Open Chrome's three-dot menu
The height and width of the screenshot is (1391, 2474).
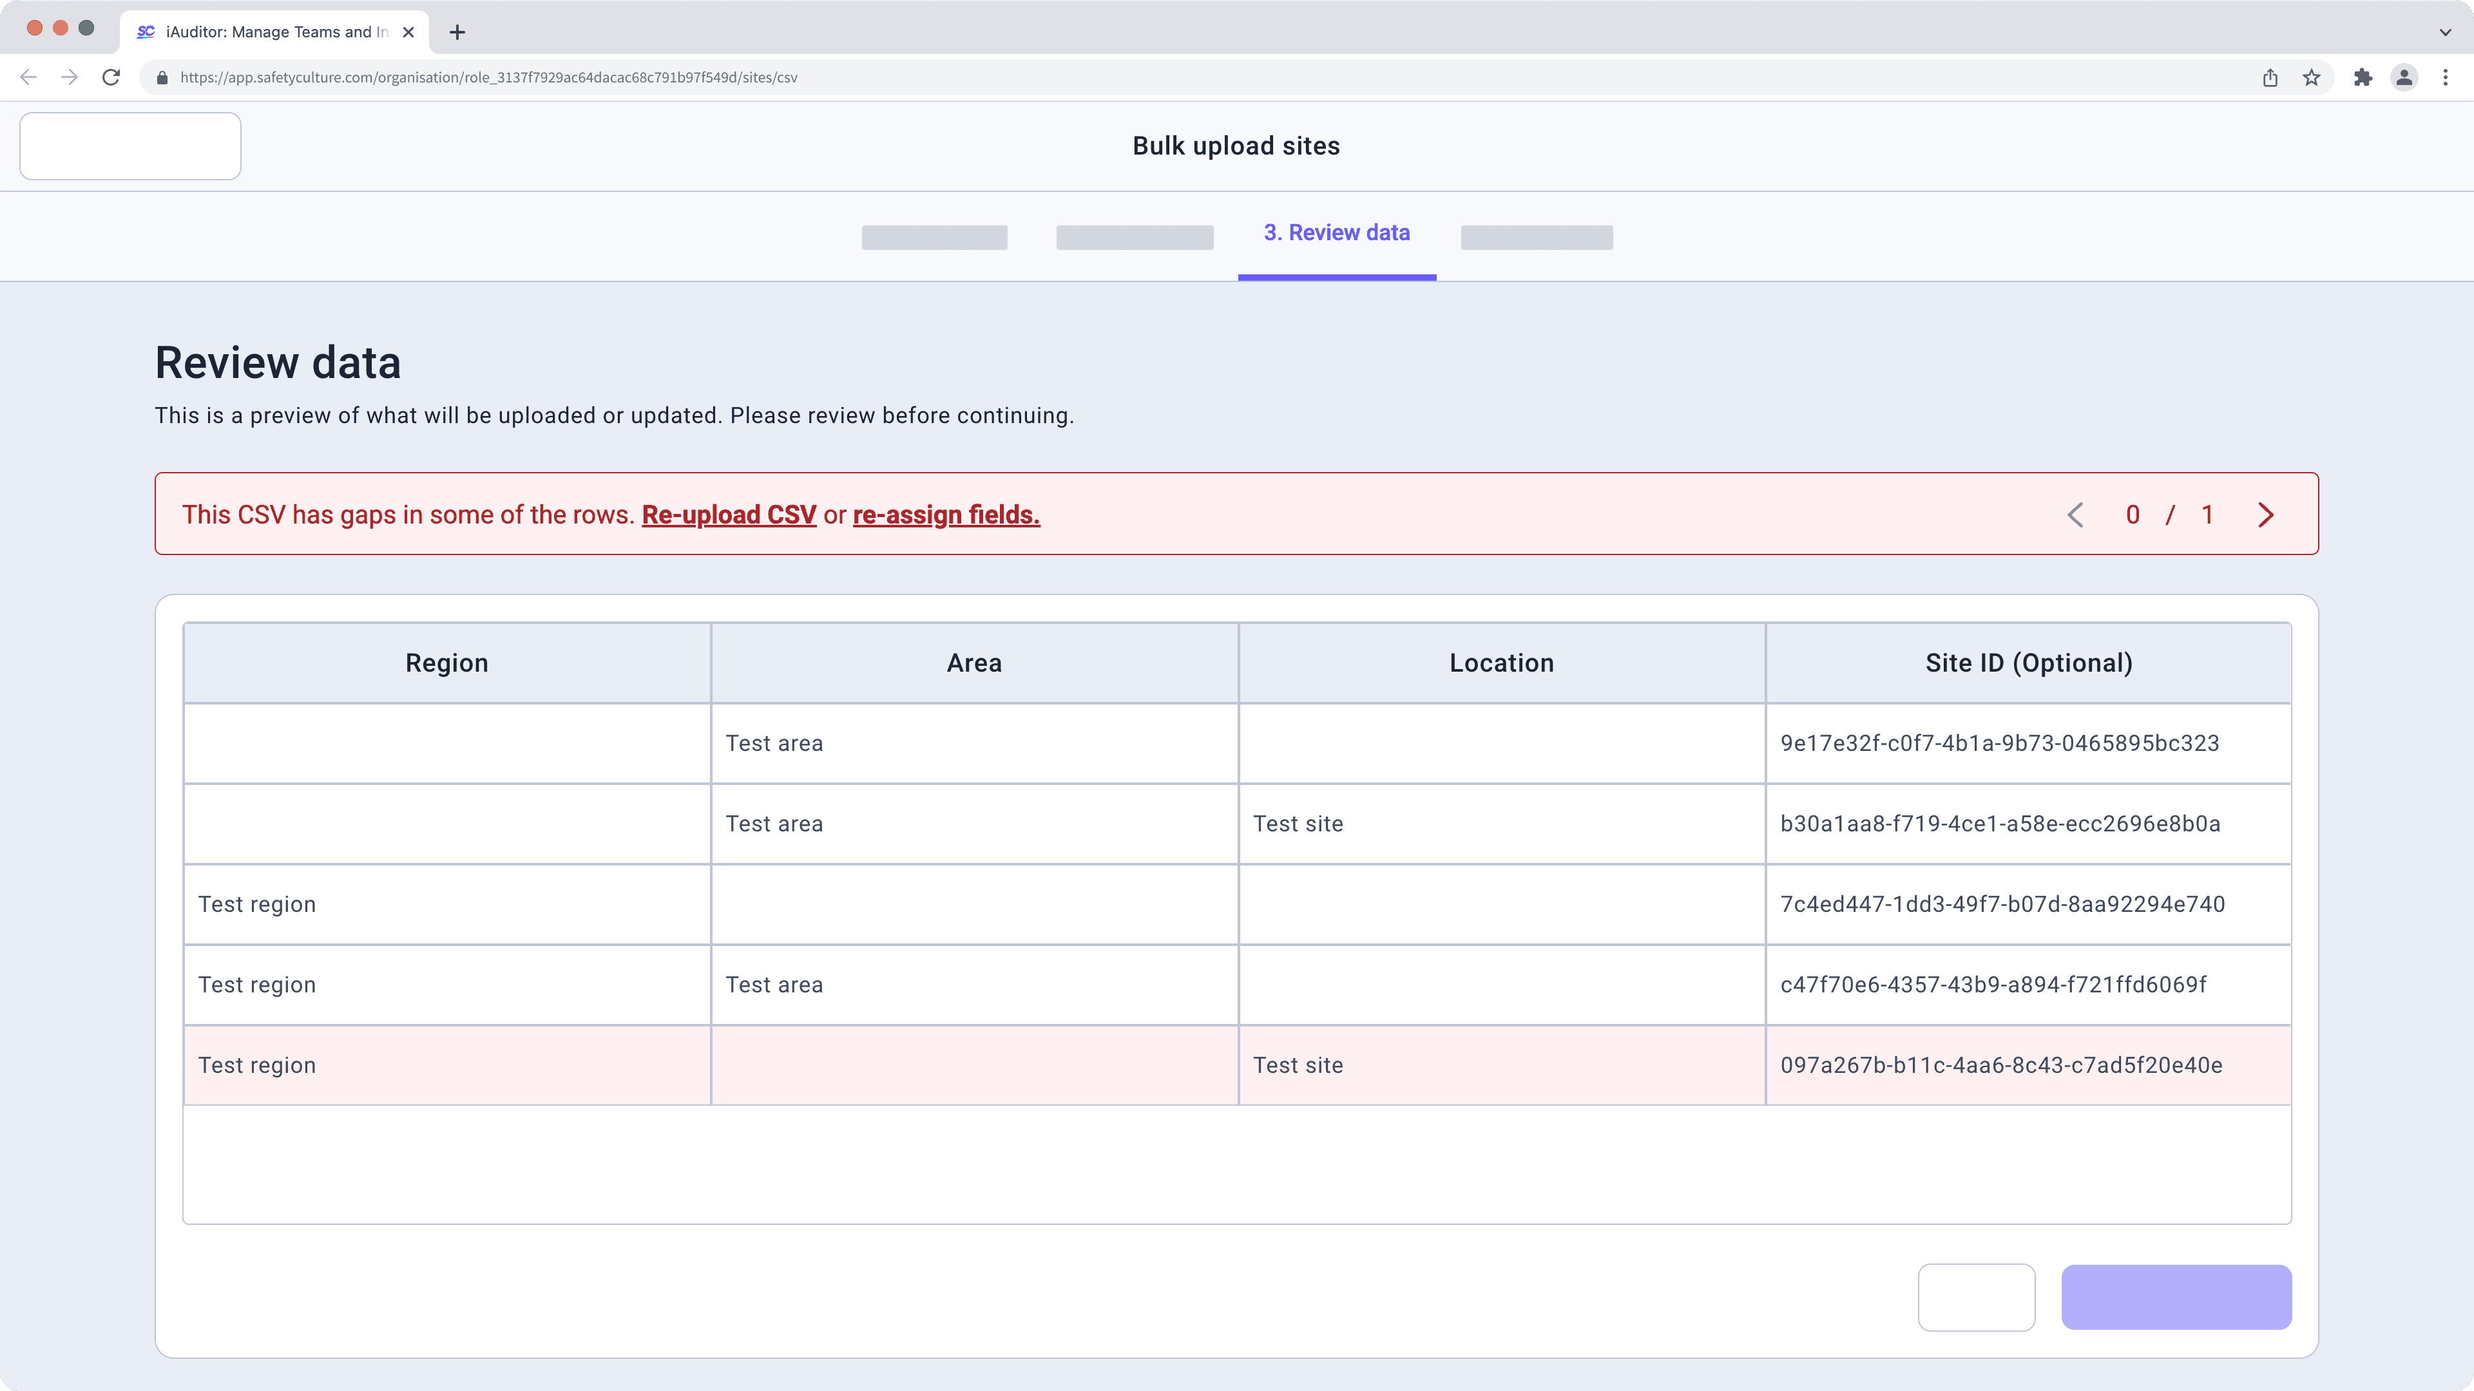[x=2445, y=78]
